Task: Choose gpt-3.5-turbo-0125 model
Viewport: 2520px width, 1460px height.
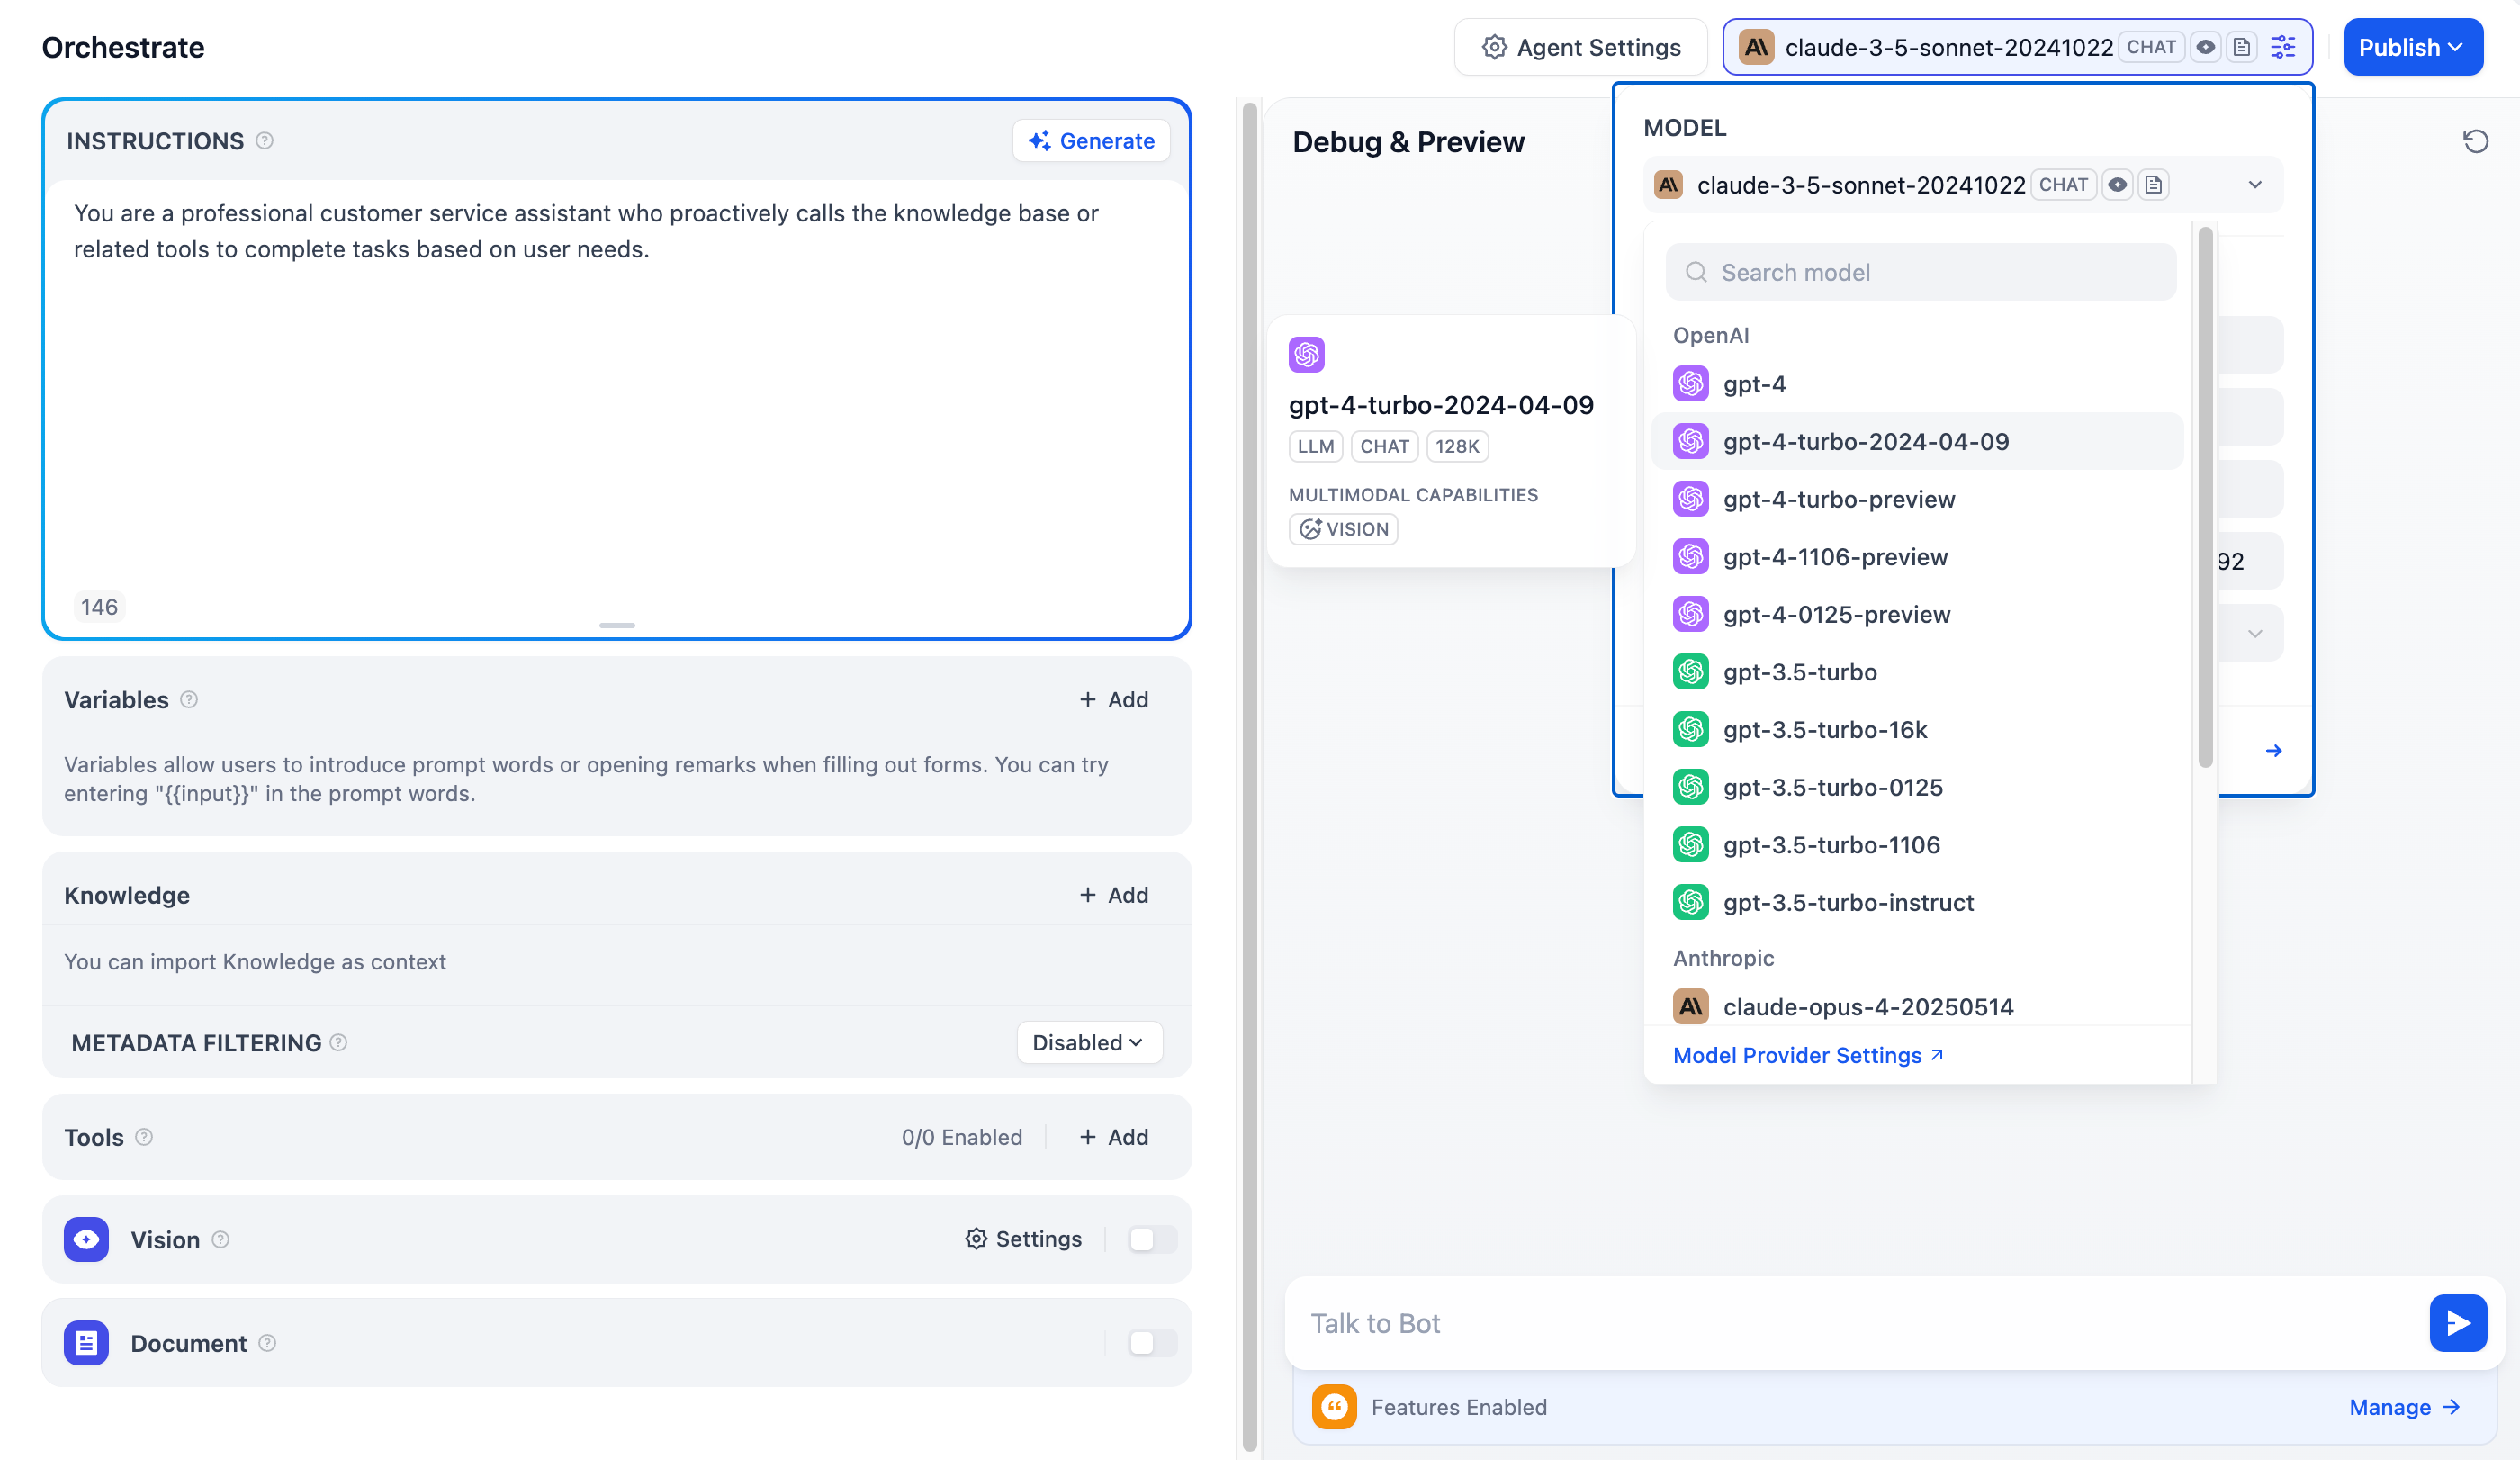Action: pyautogui.click(x=1917, y=787)
